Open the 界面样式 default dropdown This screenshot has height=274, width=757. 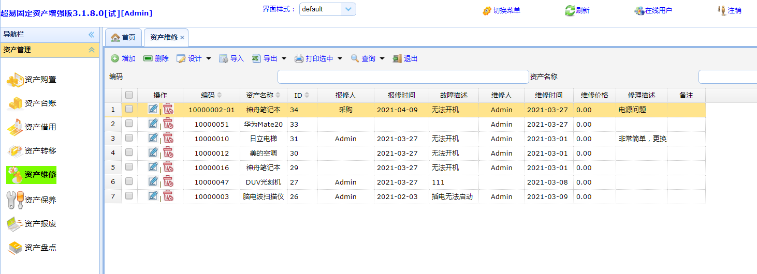click(348, 9)
